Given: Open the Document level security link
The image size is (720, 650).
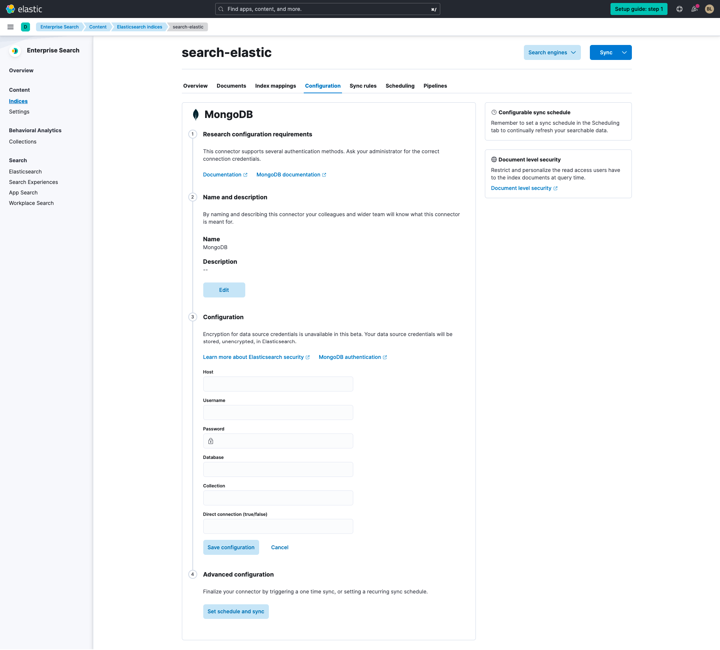Looking at the screenshot, I should tap(524, 188).
